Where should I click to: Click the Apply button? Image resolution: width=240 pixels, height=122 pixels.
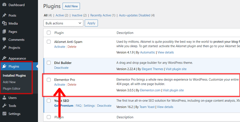pos(91,23)
